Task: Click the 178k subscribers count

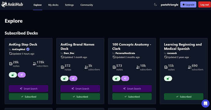Action: tap(40, 62)
